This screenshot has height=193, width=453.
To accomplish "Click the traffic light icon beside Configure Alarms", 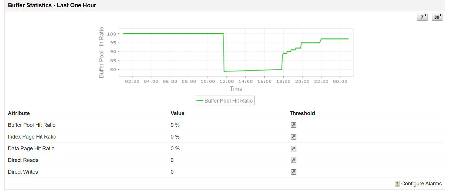I will click(x=397, y=184).
